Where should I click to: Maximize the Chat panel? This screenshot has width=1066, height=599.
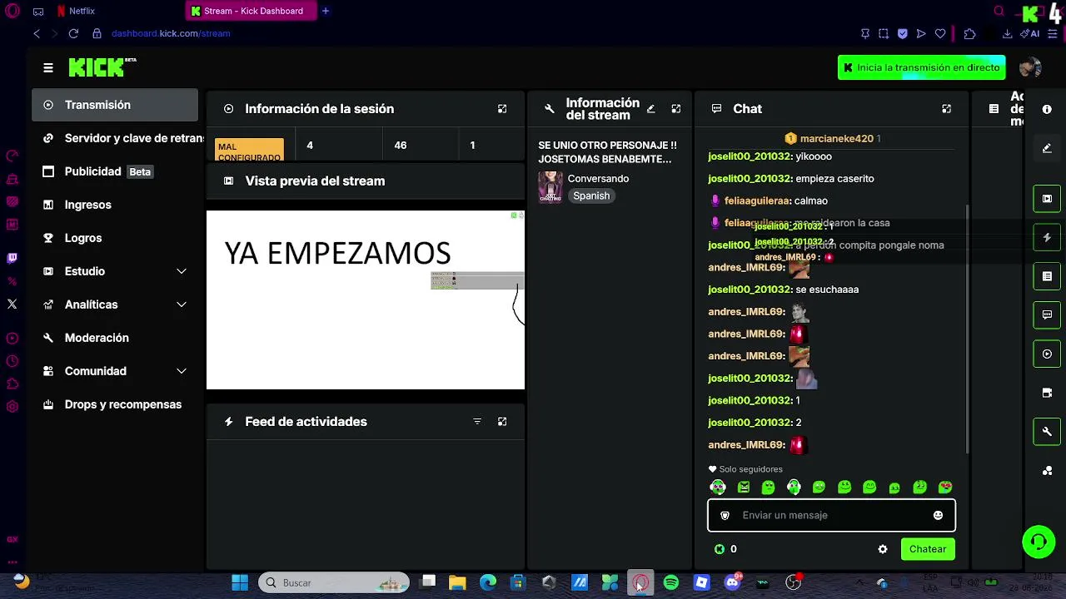click(x=946, y=109)
